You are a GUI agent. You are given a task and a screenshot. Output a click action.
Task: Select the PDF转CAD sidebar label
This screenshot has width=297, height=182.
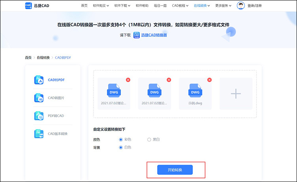tap(56, 116)
